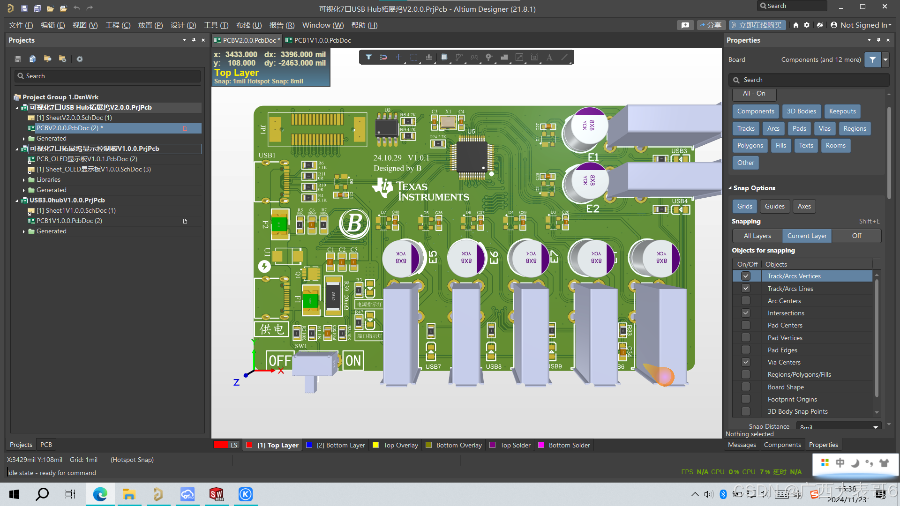Click the selection rectangle tool in Active Bar
This screenshot has height=506, width=900.
pyautogui.click(x=413, y=57)
